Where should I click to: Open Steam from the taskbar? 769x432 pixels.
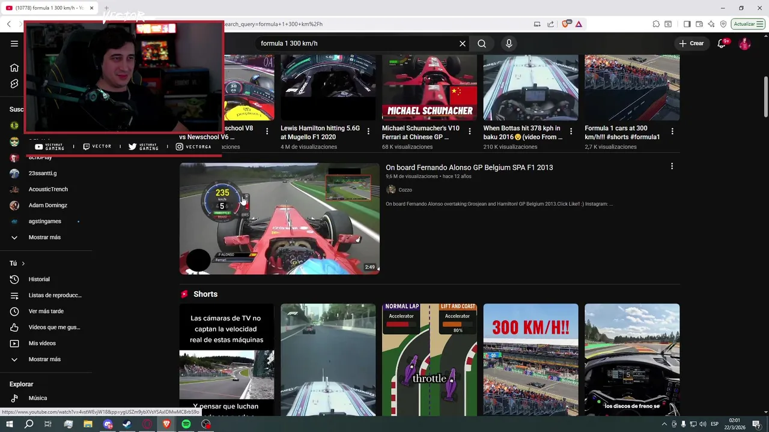[127, 424]
